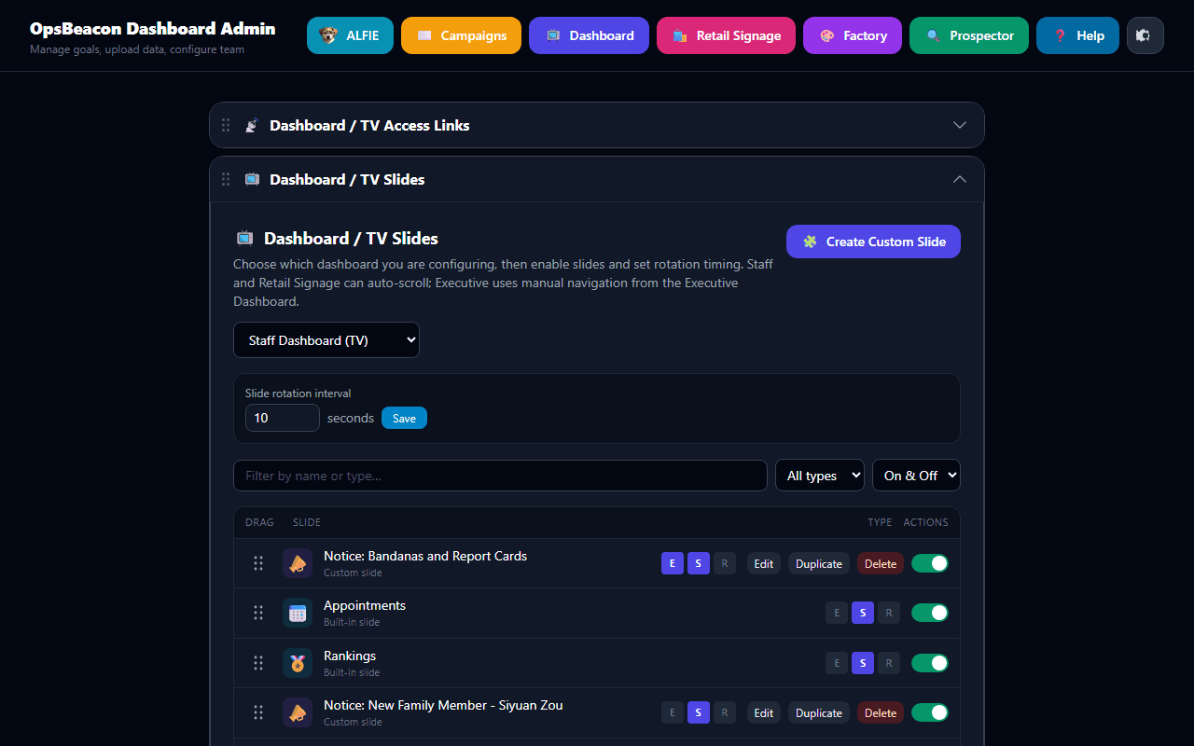Open the ALFIE section
Image resolution: width=1194 pixels, height=746 pixels.
click(x=350, y=35)
